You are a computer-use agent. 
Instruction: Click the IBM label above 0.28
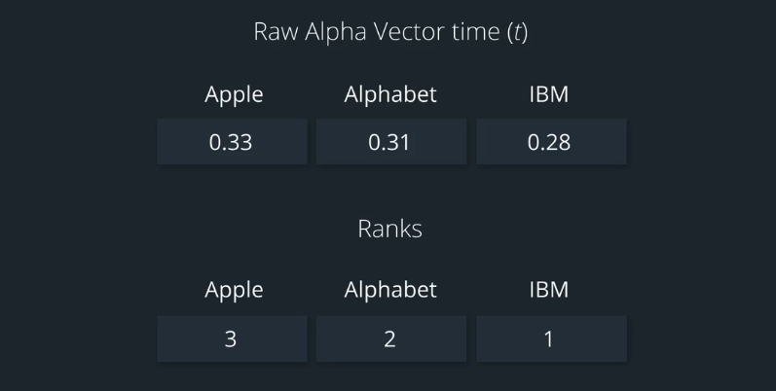(x=548, y=94)
